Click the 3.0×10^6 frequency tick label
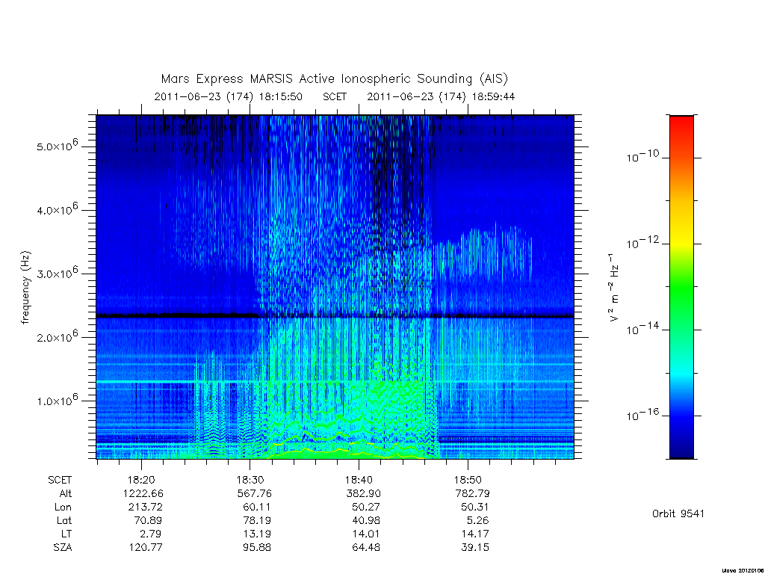Screen dimensions: 765x574 pos(57,272)
